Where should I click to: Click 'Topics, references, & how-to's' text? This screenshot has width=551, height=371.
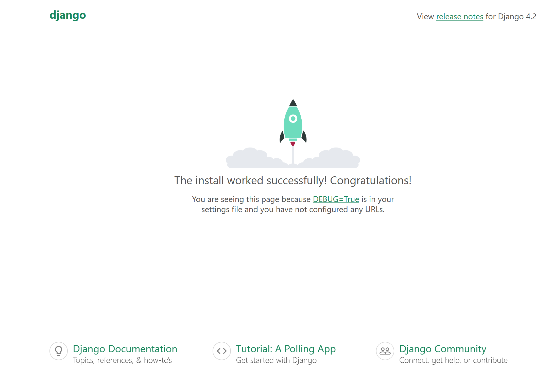[122, 360]
